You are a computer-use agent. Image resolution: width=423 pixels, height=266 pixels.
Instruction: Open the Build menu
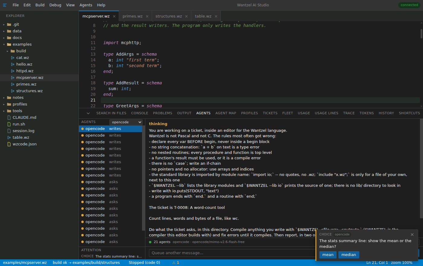(x=40, y=5)
